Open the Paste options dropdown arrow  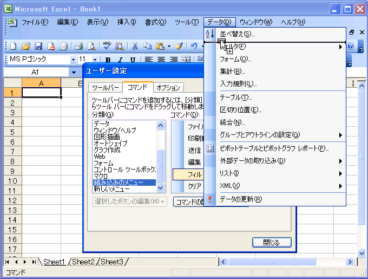[169, 46]
